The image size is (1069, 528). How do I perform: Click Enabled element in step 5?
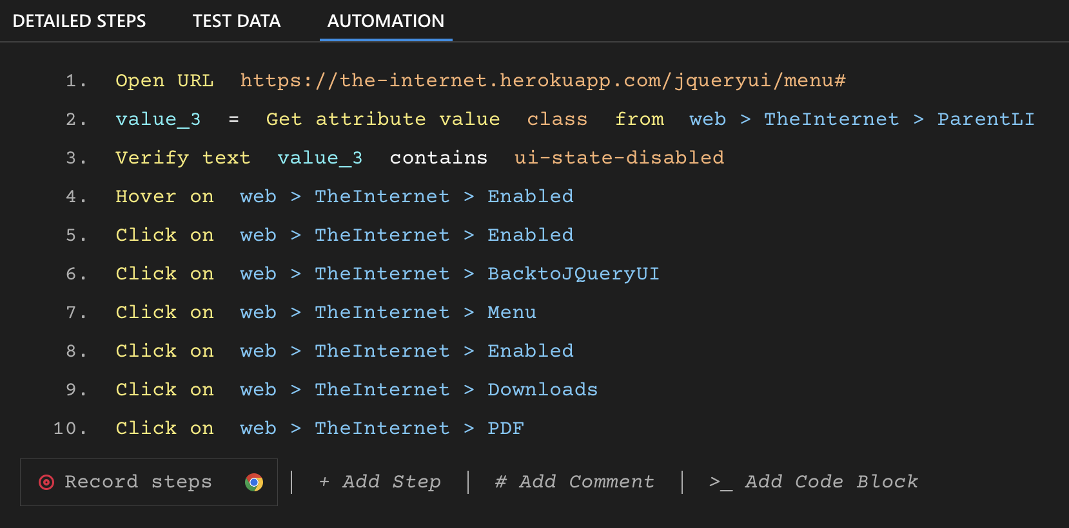coord(531,235)
